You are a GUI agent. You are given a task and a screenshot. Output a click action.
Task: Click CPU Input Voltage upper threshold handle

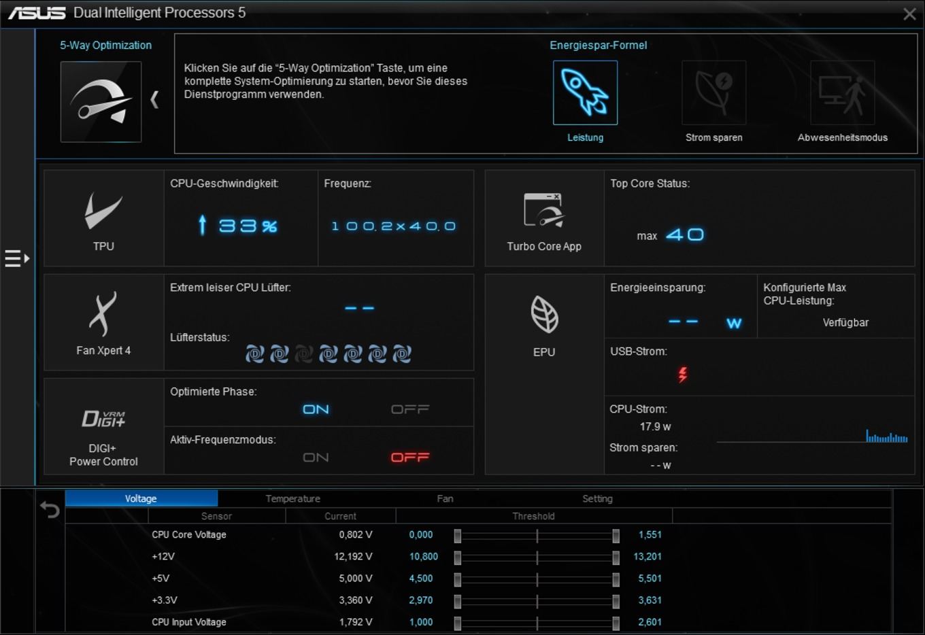click(616, 623)
